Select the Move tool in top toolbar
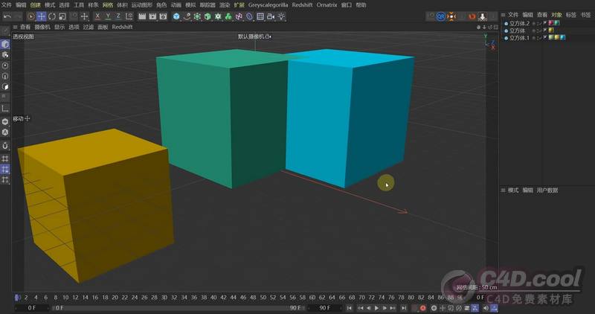Viewport: 595px width, 314px height. 42,16
